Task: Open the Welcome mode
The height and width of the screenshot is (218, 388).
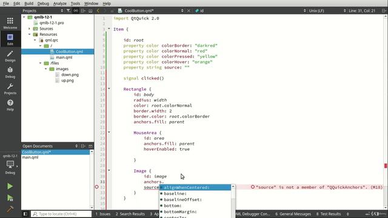Action: 10,23
